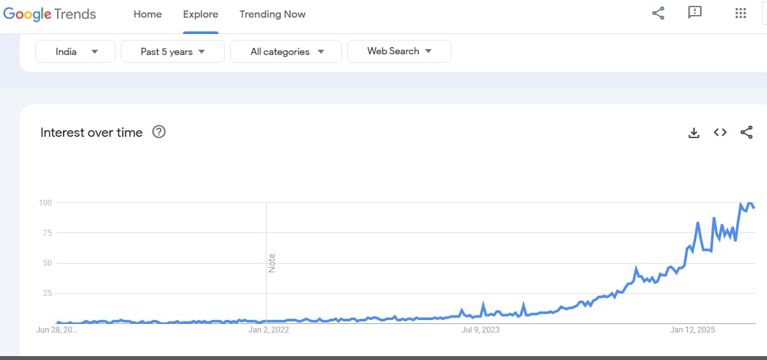Click the Jan 12, 2025 axis label

click(x=693, y=330)
